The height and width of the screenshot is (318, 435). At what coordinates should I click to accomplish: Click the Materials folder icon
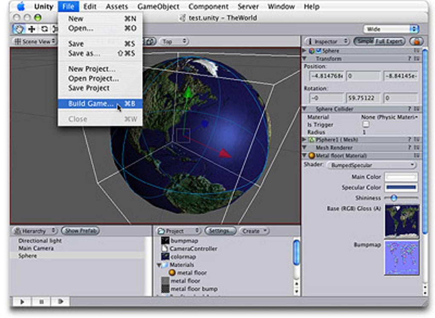(165, 265)
